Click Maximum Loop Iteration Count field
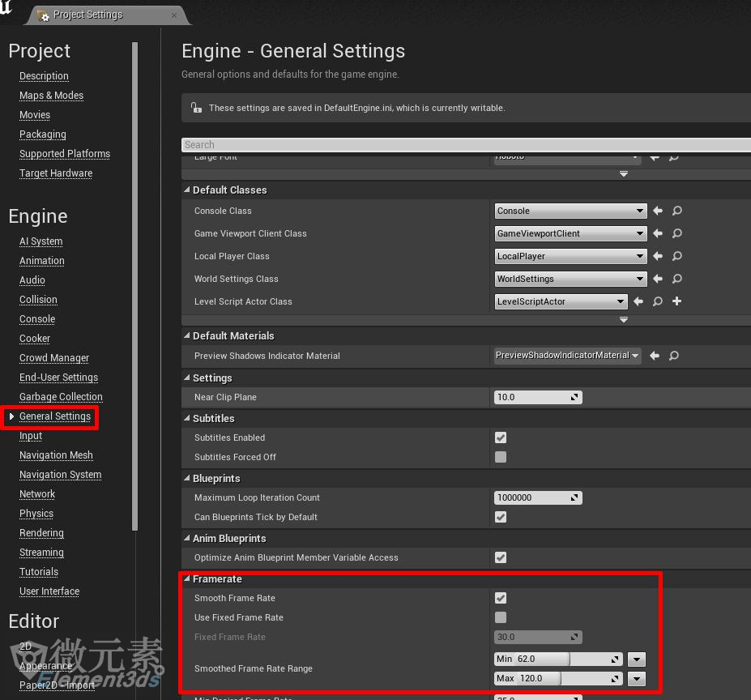The width and height of the screenshot is (751, 700). point(538,497)
